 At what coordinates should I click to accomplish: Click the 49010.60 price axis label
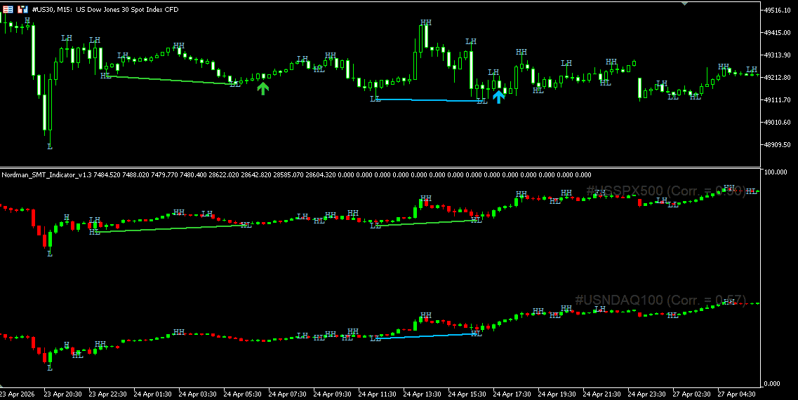(x=777, y=122)
